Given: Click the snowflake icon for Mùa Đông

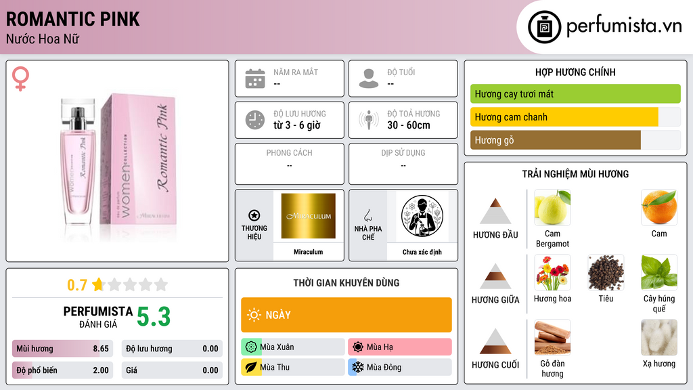Looking at the screenshot, I should [358, 367].
